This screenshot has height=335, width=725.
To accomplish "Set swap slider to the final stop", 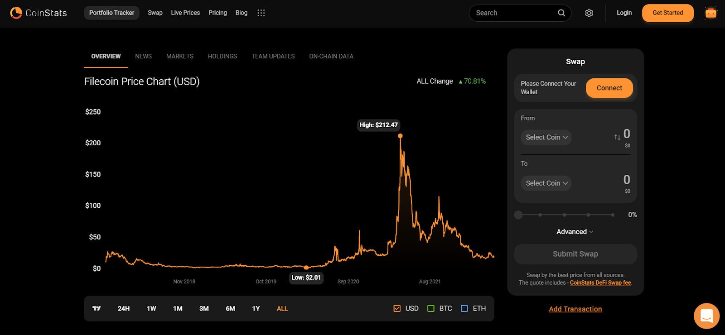I will coord(613,215).
